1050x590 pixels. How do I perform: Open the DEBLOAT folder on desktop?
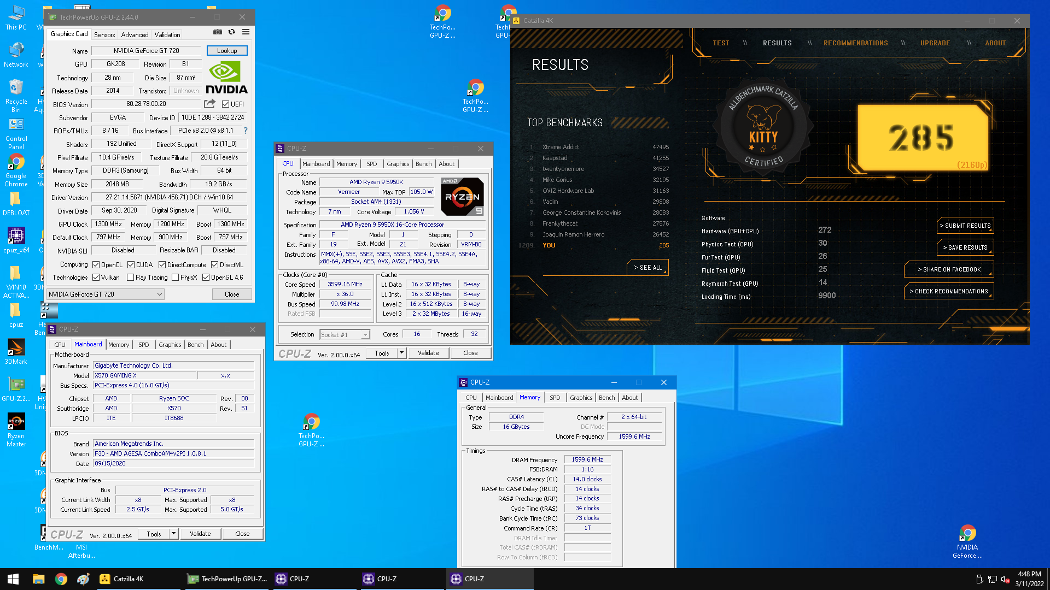[16, 203]
